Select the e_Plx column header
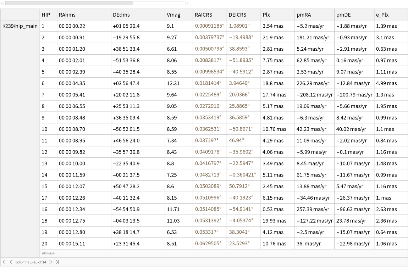This screenshot has height=273, width=408. tap(383, 15)
